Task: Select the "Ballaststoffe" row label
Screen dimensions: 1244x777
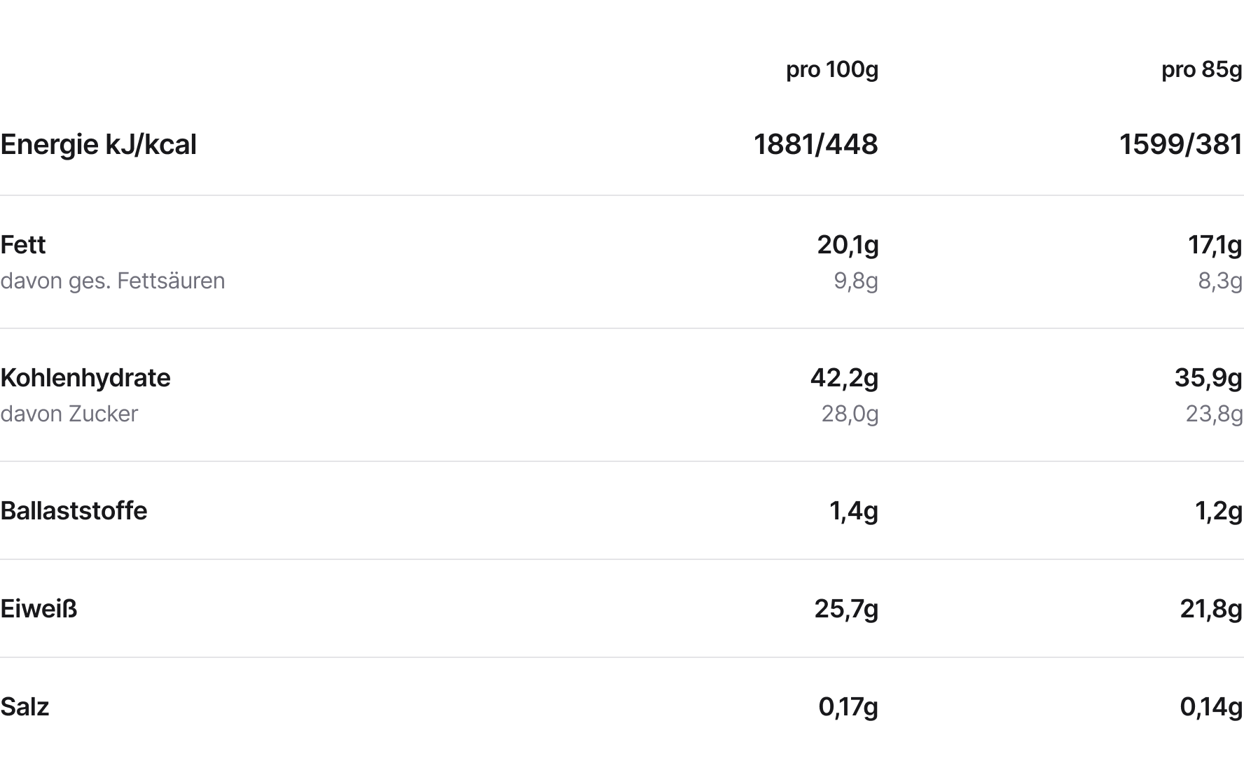Action: click(74, 511)
